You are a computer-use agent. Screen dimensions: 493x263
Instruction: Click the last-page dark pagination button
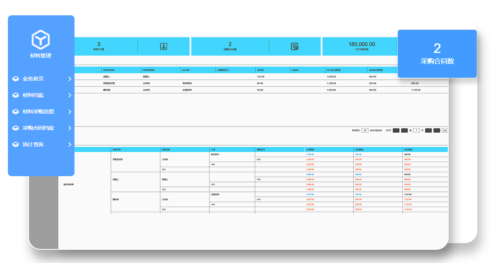(x=437, y=131)
